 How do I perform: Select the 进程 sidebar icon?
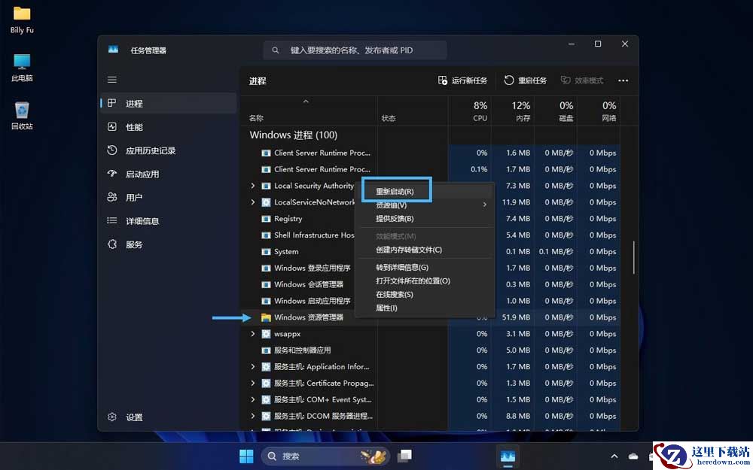(x=112, y=103)
